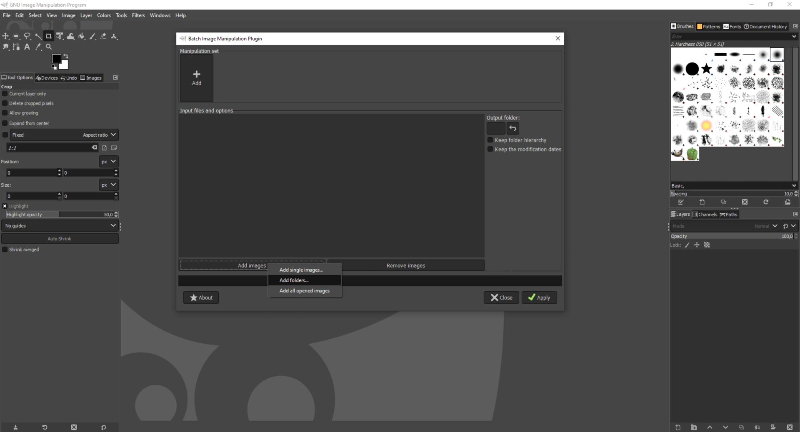Image resolution: width=800 pixels, height=432 pixels.
Task: Click the output folder undo arrow button
Action: [513, 128]
